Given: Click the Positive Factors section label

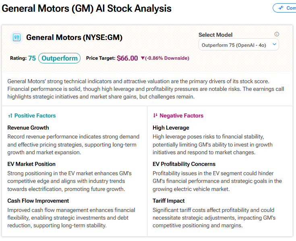Looking at the screenshot, I should [35, 116].
